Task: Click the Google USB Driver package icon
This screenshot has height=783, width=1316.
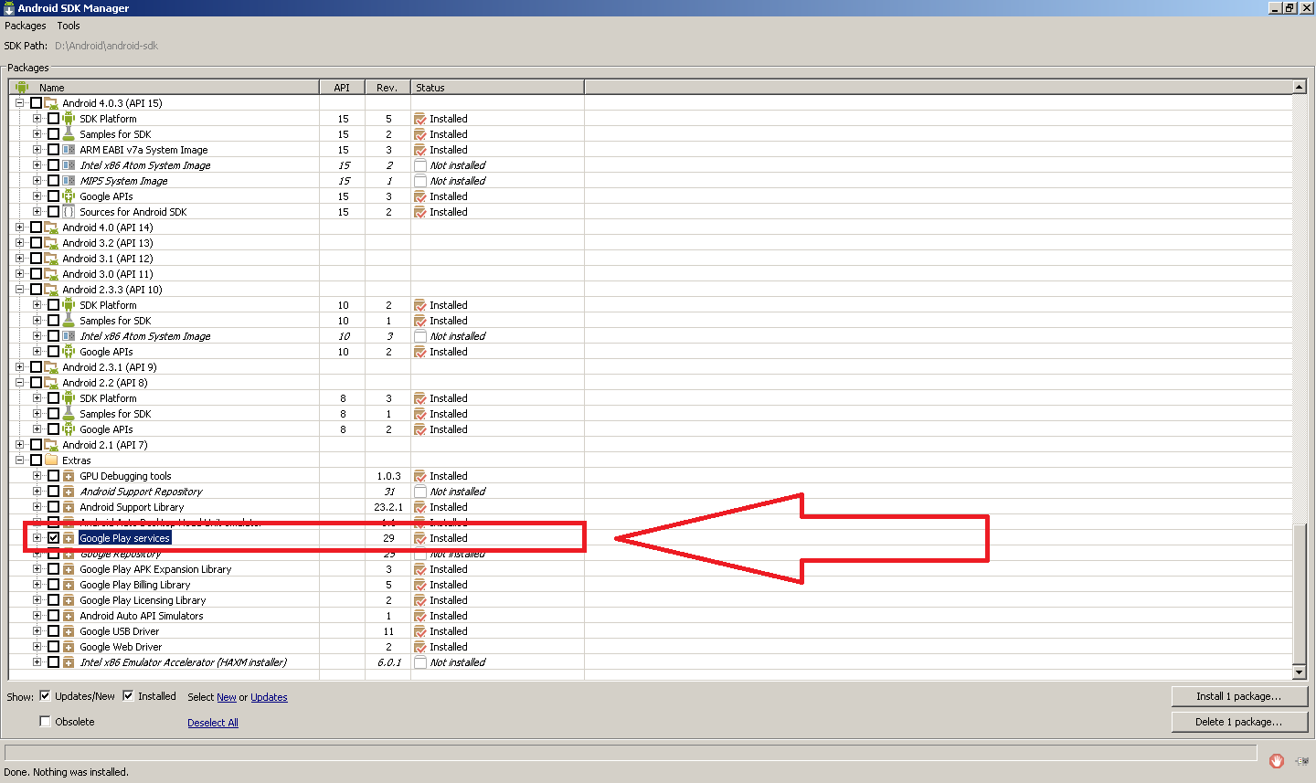Action: pyautogui.click(x=69, y=631)
